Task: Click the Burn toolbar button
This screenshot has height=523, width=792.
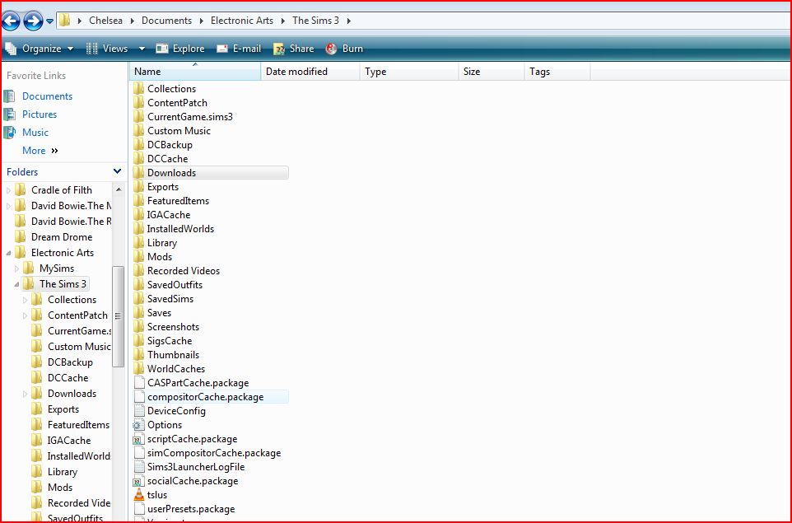Action: click(344, 49)
